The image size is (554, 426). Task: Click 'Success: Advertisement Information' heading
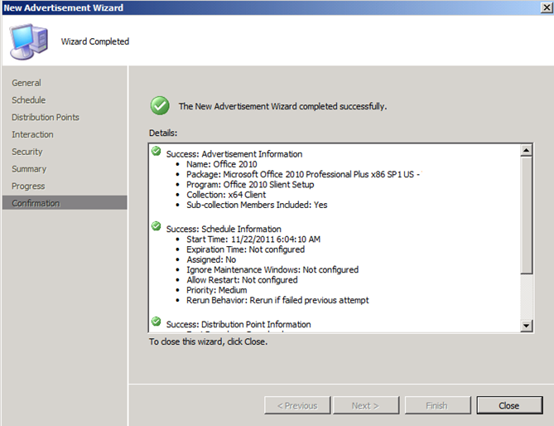234,154
